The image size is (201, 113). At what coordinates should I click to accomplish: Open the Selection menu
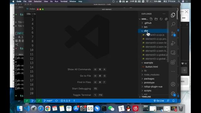[x=38, y=1]
